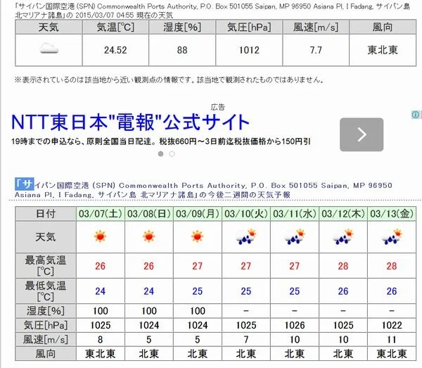Click the sunny icon for 03/08
The height and width of the screenshot is (368, 422).
[x=148, y=236]
